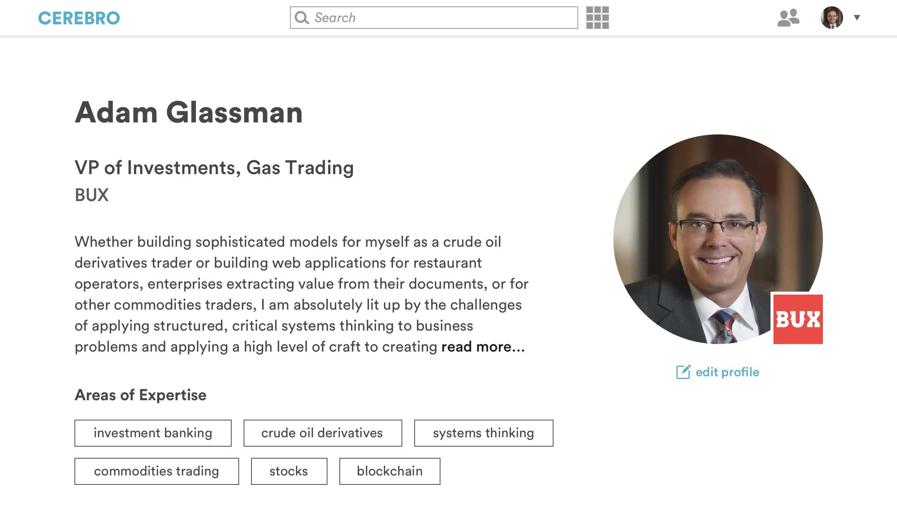Click the BUX company name text
The height and width of the screenshot is (523, 897).
click(x=92, y=195)
